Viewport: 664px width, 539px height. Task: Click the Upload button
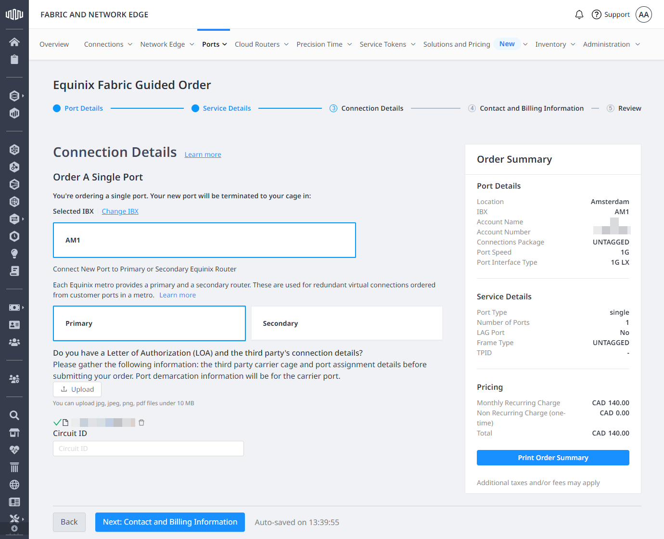(x=77, y=389)
